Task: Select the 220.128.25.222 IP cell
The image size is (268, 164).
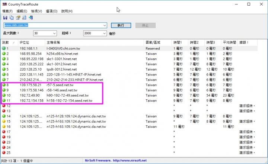Action: [32, 64]
